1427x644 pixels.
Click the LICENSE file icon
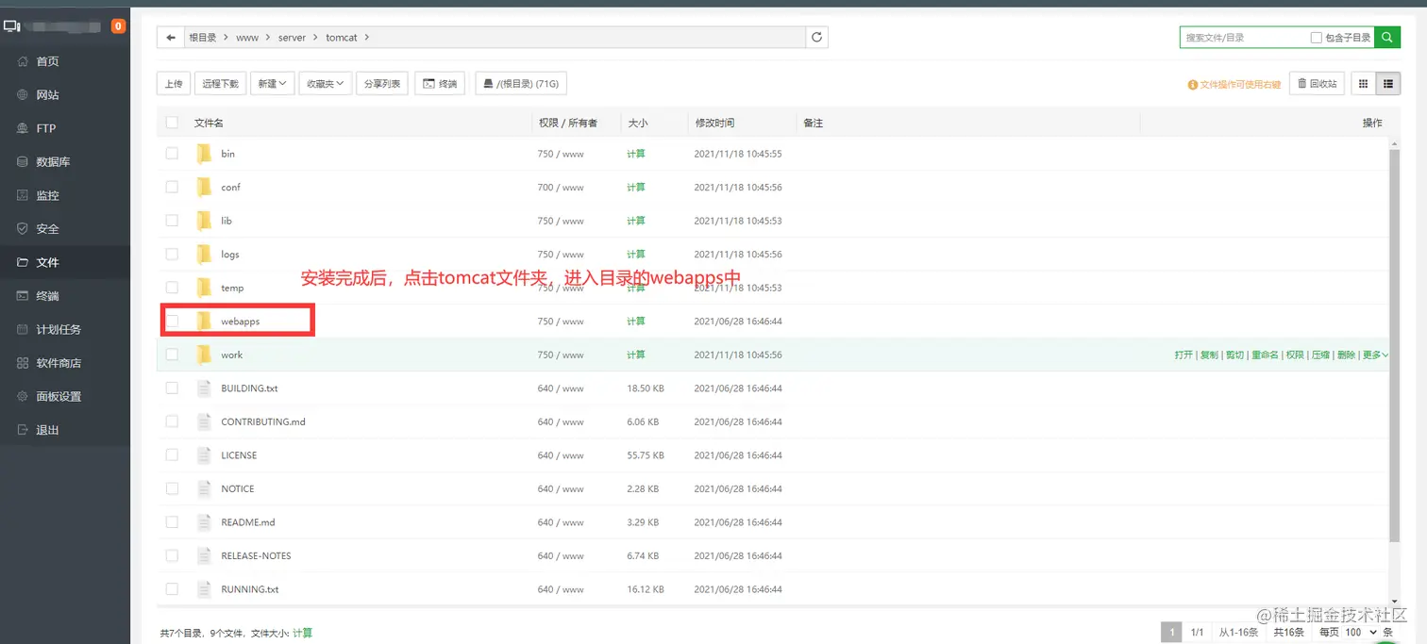point(204,455)
